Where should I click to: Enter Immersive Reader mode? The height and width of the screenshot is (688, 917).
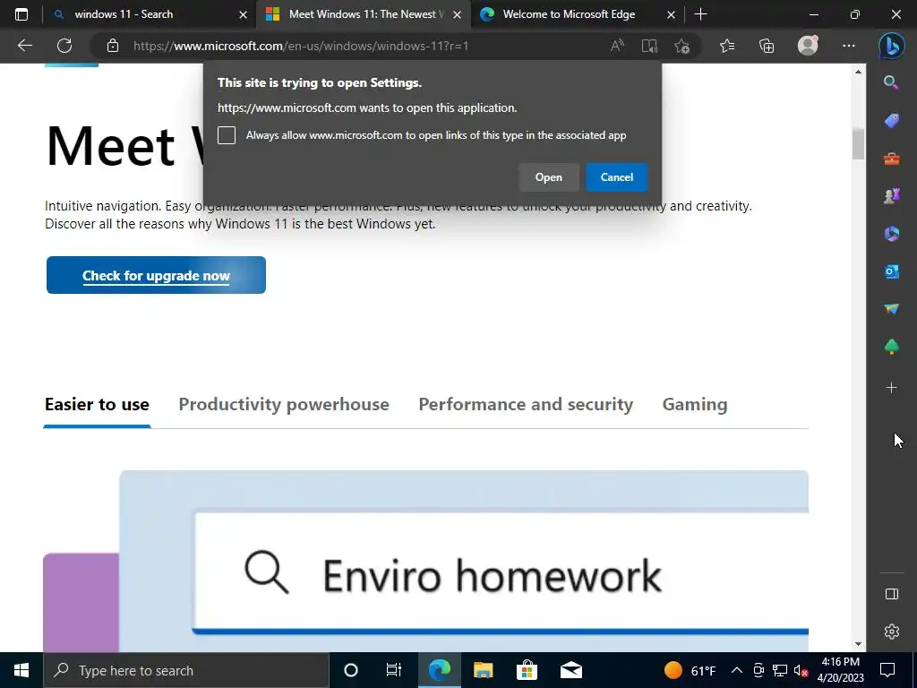click(x=649, y=46)
